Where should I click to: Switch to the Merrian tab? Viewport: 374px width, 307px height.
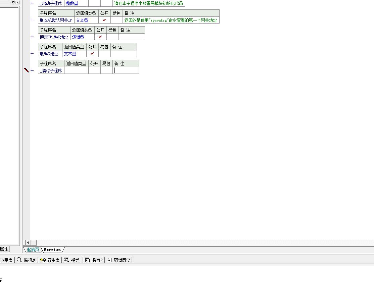[52, 250]
